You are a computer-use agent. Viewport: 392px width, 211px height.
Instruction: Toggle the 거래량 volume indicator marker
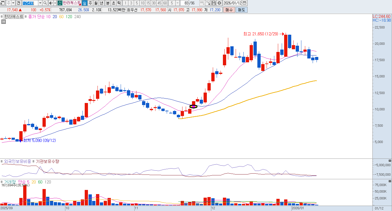point(2,182)
